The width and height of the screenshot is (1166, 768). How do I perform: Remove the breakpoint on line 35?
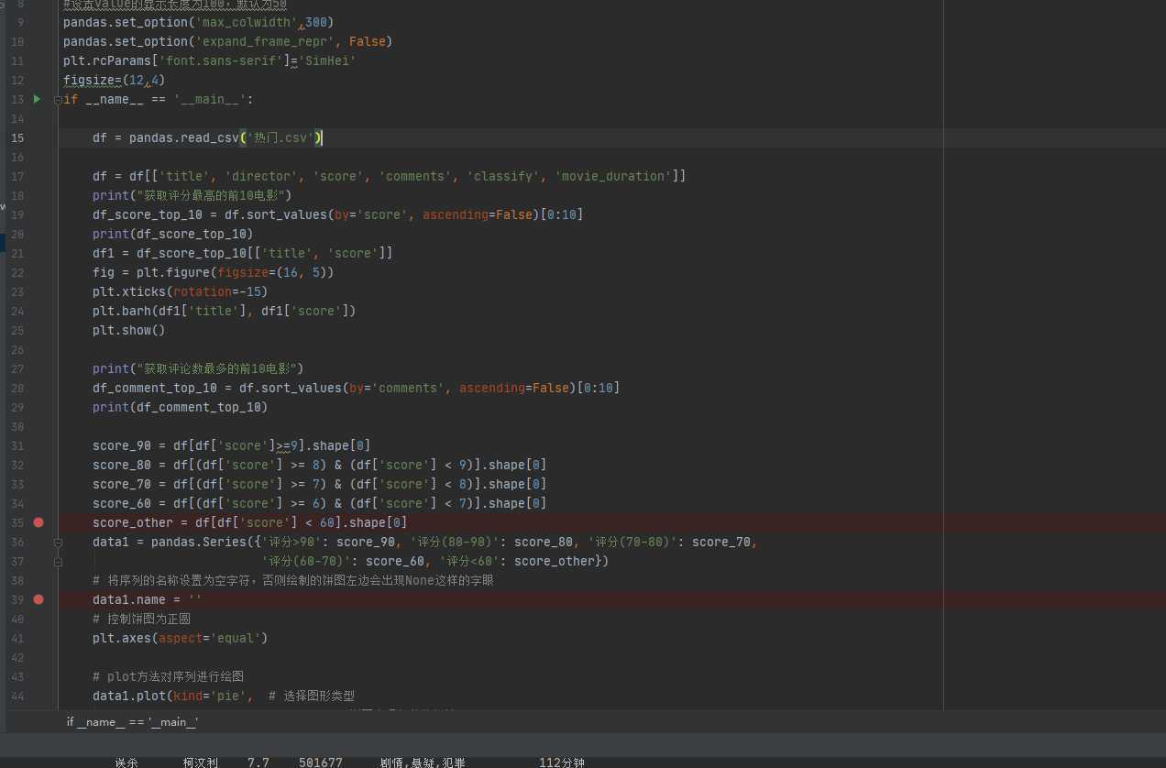pyautogui.click(x=38, y=522)
